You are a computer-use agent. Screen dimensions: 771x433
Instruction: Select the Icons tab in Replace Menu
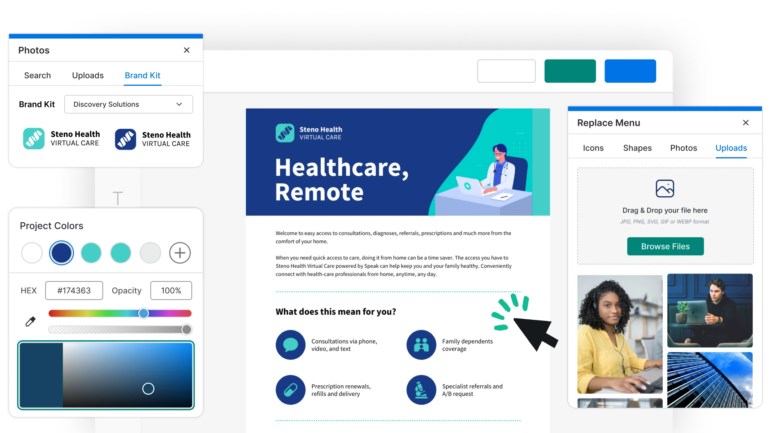(594, 148)
